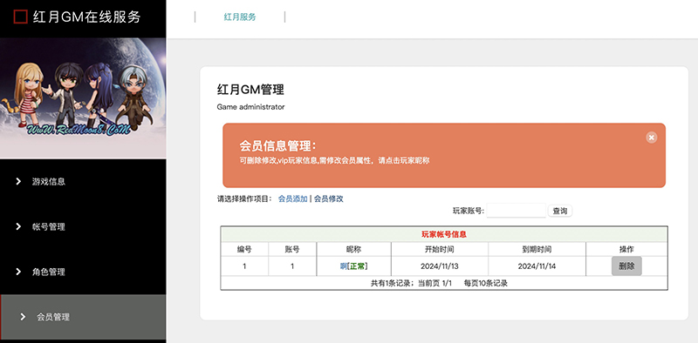Click the [正常] status label
This screenshot has width=698, height=343.
tap(358, 266)
